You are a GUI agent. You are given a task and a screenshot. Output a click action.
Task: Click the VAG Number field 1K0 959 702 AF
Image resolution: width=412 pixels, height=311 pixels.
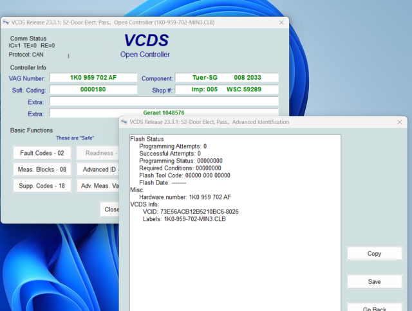[93, 78]
